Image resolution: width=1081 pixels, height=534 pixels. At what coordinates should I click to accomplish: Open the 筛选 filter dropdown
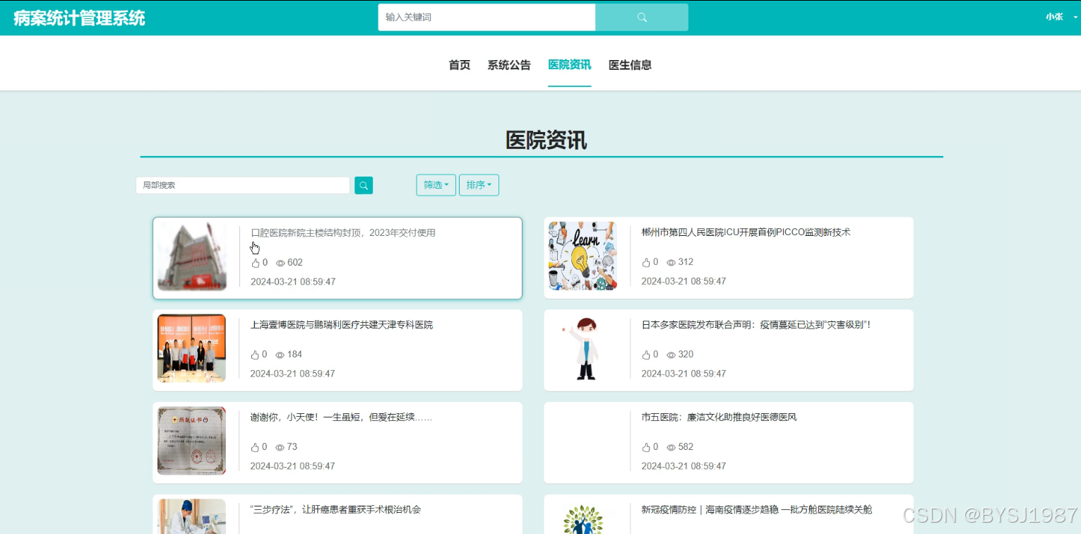(436, 185)
